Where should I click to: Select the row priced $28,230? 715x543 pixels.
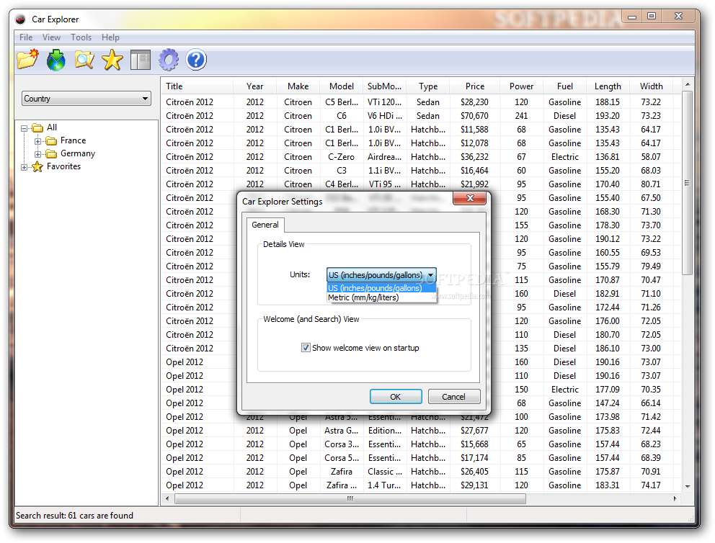(421, 102)
